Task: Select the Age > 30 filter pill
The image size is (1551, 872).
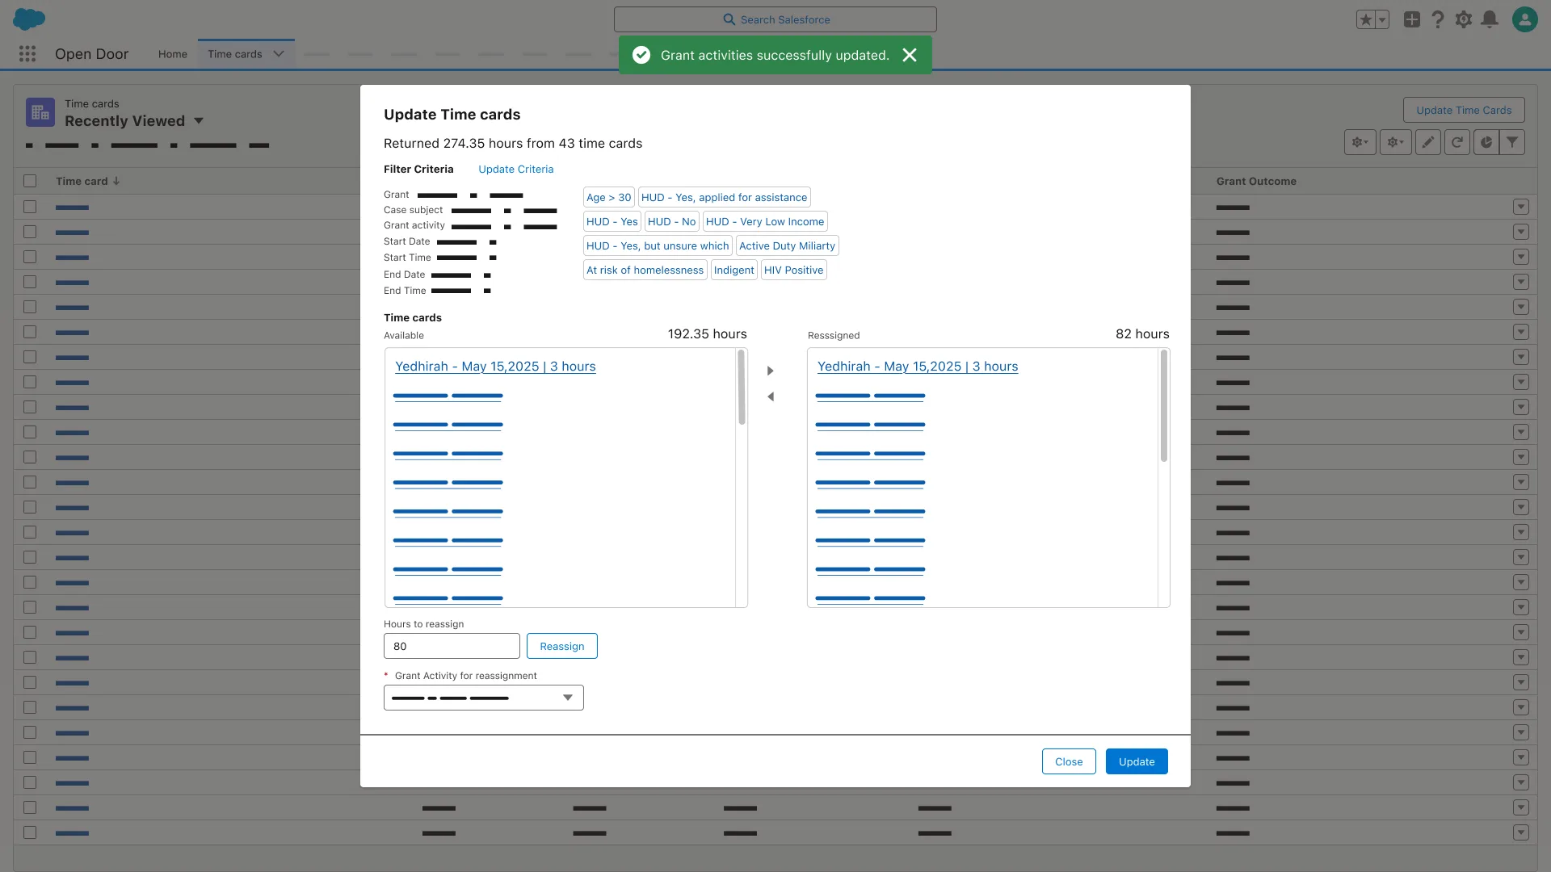Action: click(x=609, y=197)
